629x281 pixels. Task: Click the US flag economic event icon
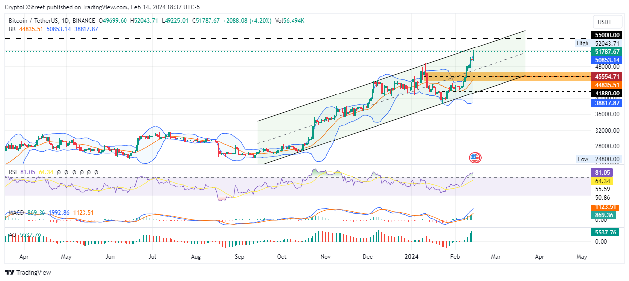tap(475, 158)
